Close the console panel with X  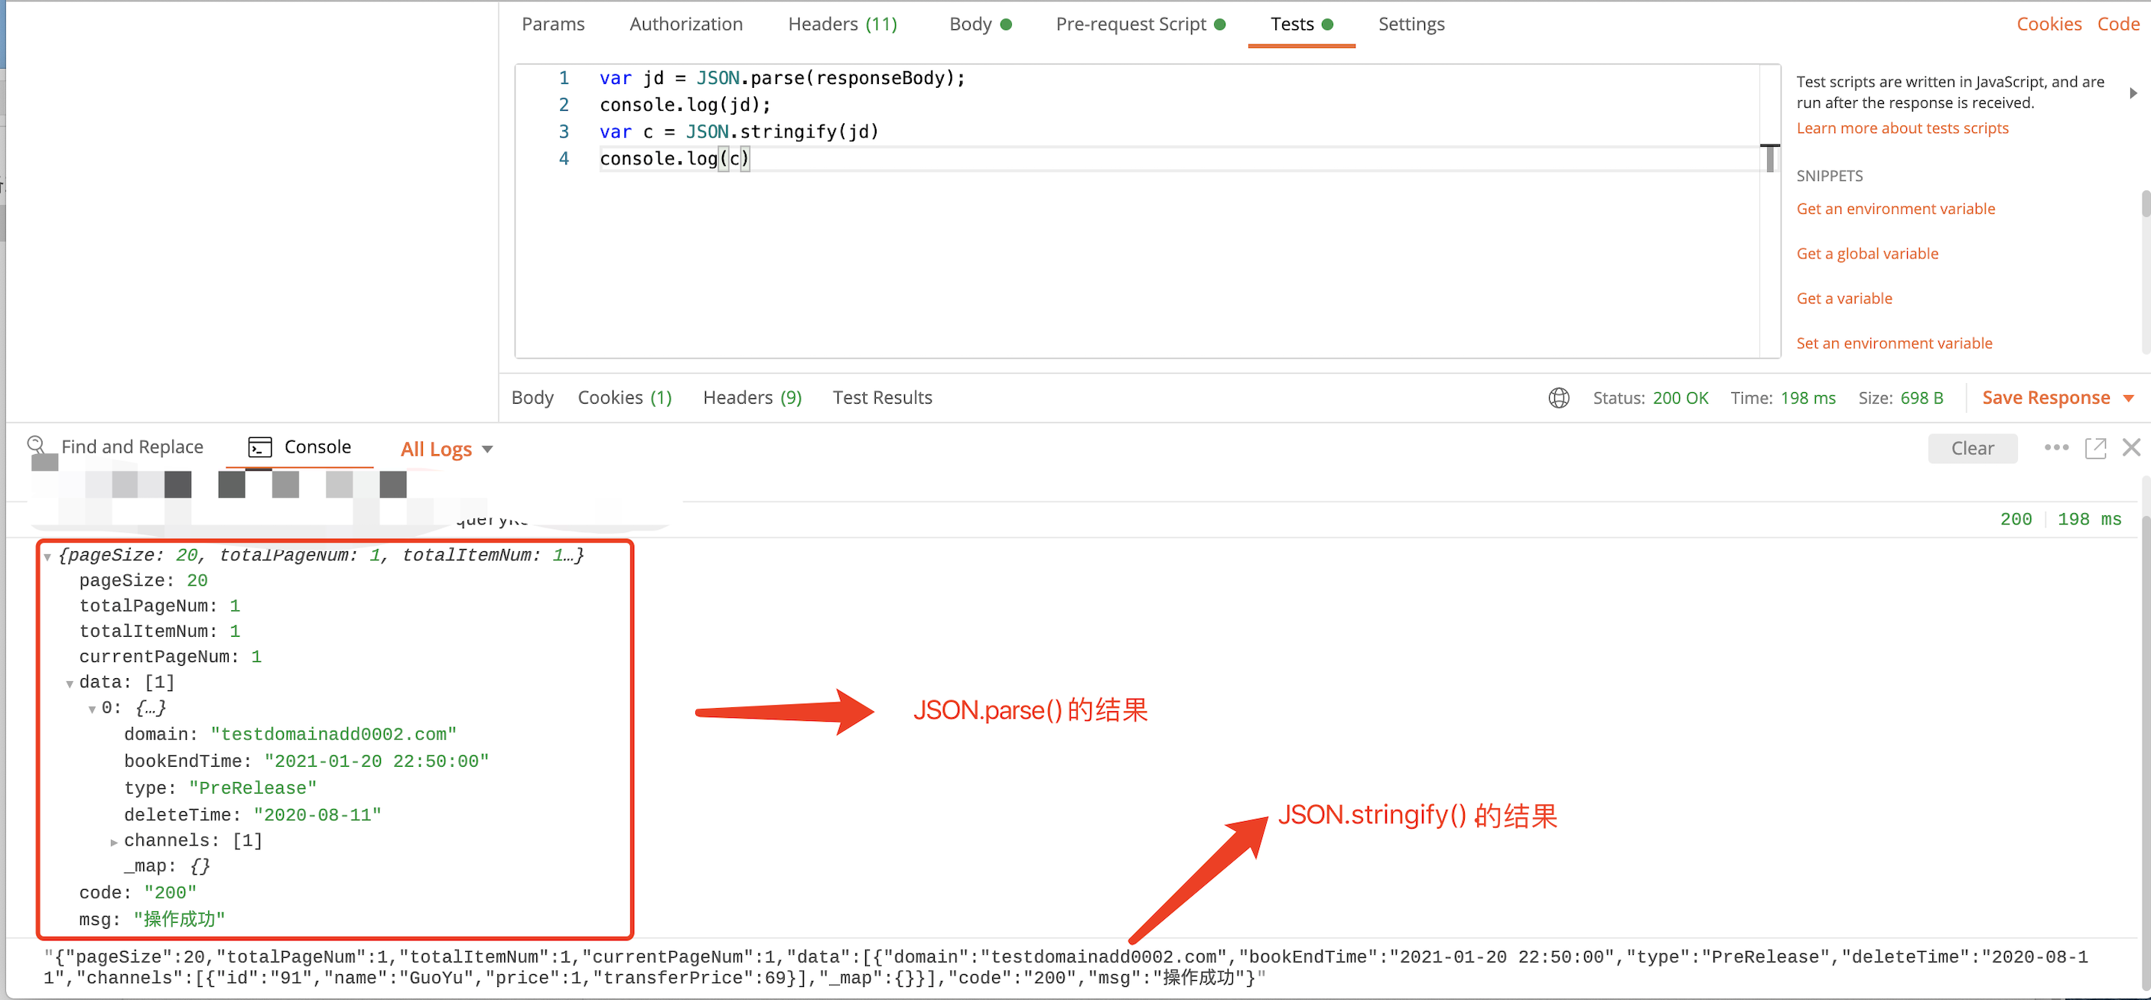tap(2131, 447)
